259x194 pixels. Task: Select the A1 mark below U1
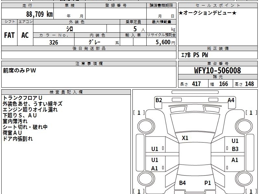pyautogui.click(x=155, y=168)
